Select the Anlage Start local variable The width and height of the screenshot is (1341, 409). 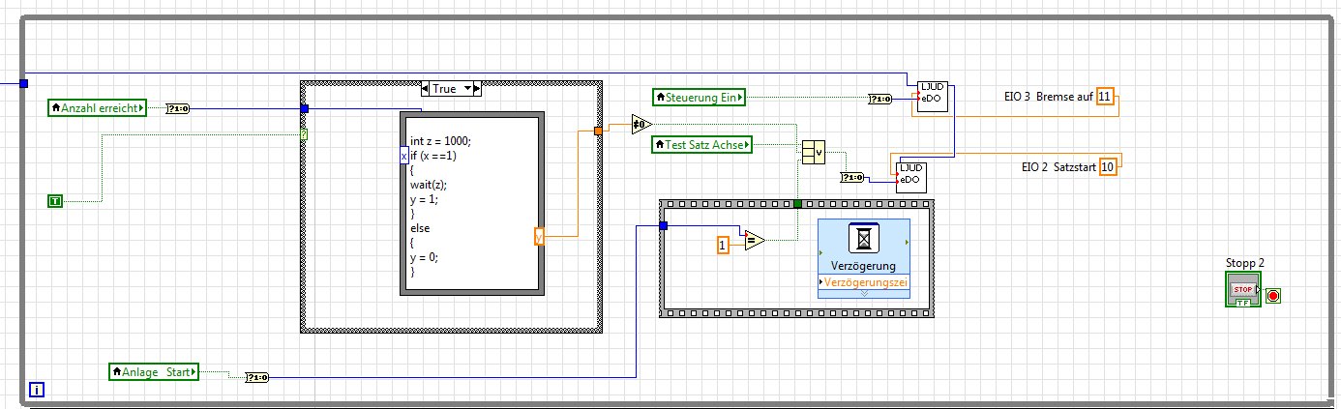153,370
